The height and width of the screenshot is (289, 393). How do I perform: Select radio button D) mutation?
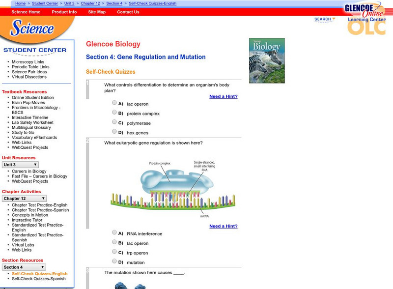pyautogui.click(x=114, y=261)
